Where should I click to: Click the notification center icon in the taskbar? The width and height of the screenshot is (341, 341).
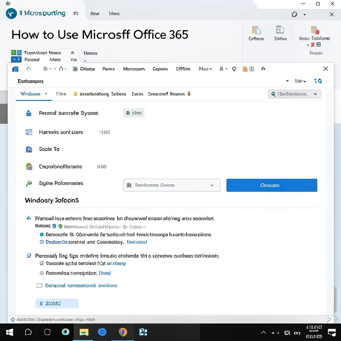point(332,332)
